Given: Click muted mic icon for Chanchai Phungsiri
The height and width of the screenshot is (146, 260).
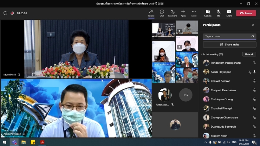Looking at the screenshot, I should [254, 108].
